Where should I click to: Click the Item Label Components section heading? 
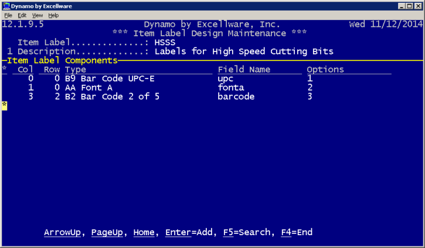(62, 60)
